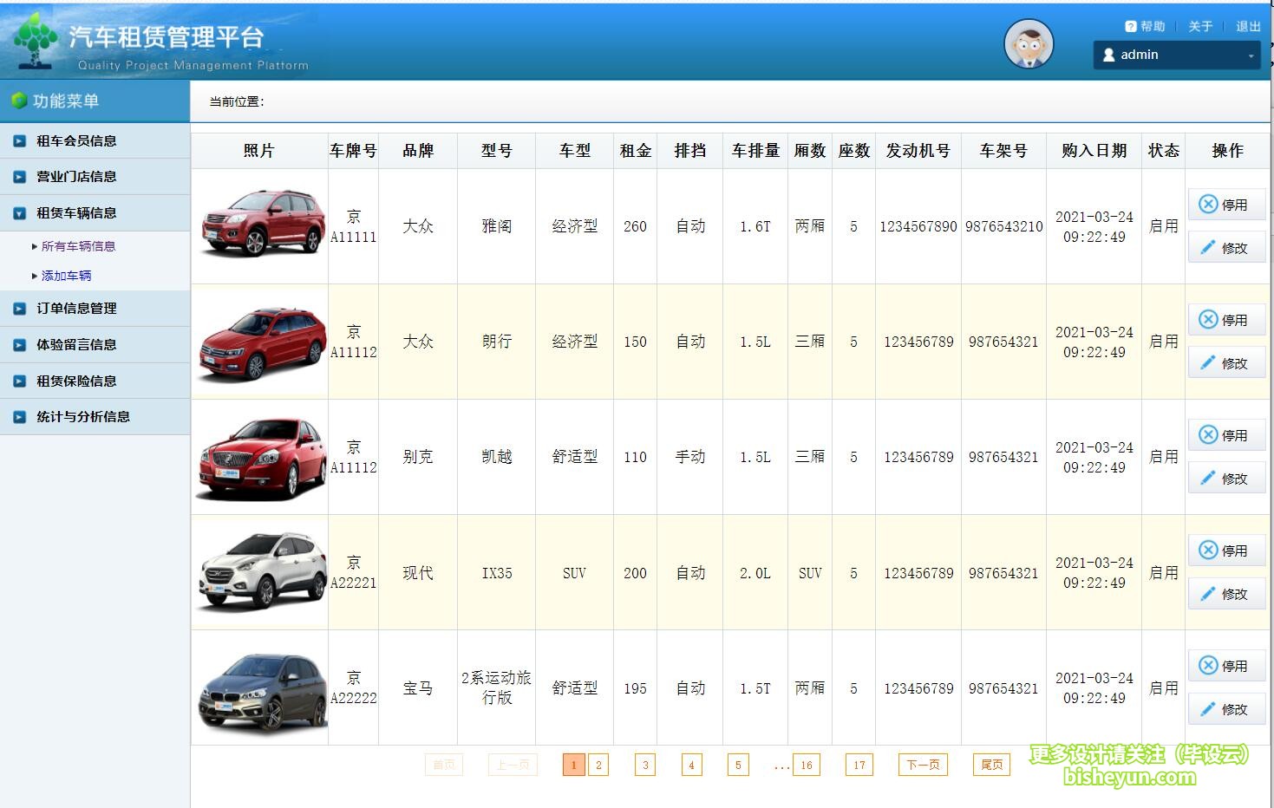Collapse the 租赁车辆信息 menu section
Image resolution: width=1274 pixels, height=808 pixels.
[76, 213]
